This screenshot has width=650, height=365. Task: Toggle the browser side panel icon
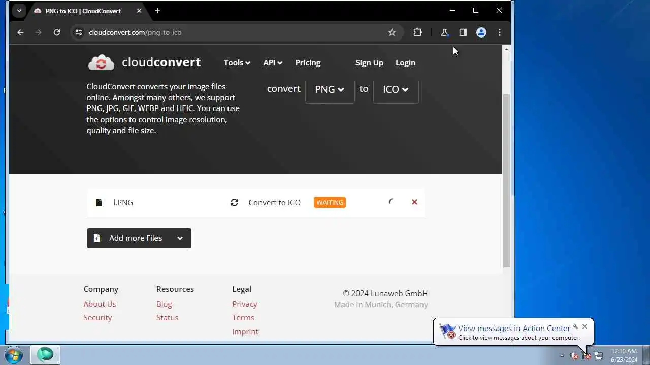(x=463, y=32)
